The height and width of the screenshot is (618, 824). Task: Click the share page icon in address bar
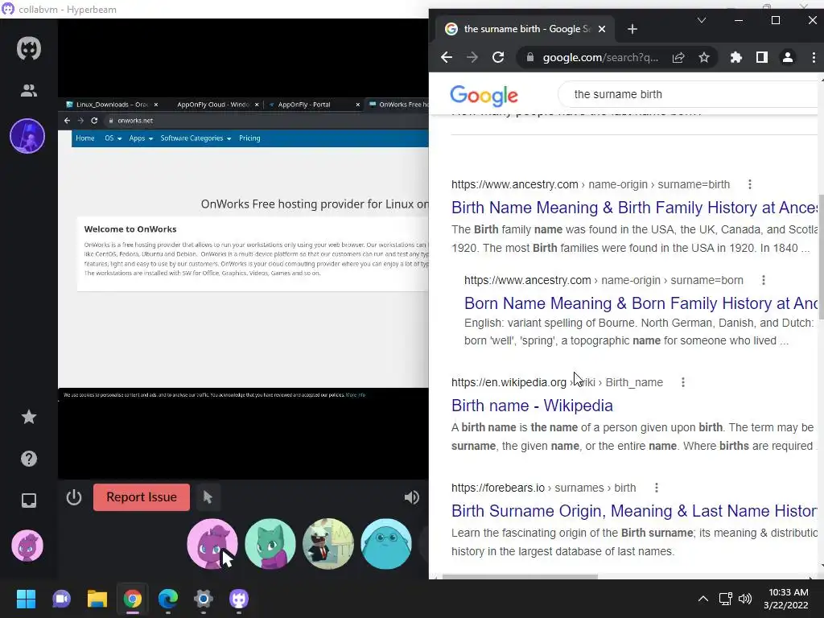point(678,57)
